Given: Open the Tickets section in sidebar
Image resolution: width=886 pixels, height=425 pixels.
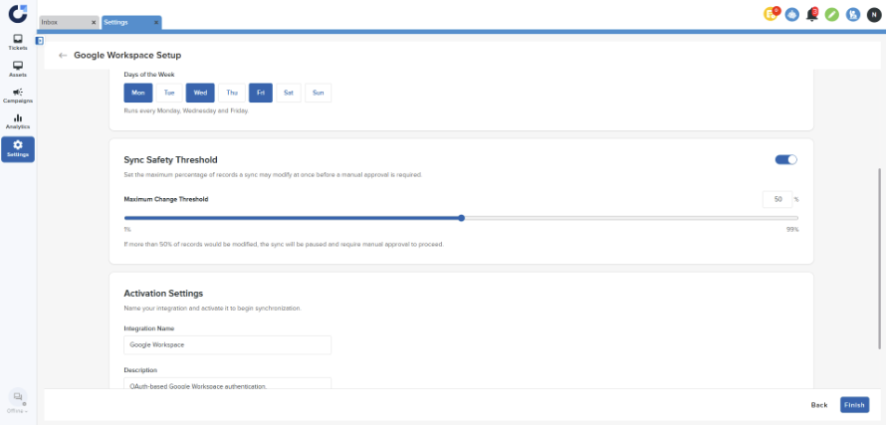Looking at the screenshot, I should tap(18, 42).
